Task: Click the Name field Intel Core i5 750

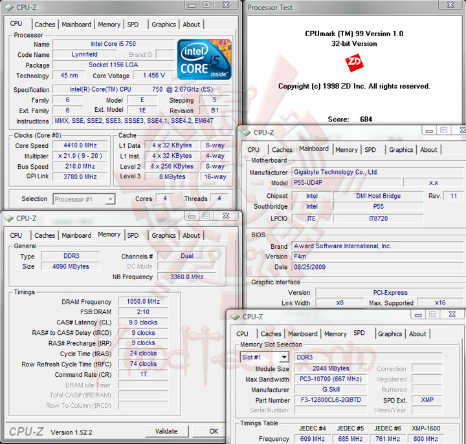Action: pyautogui.click(x=113, y=44)
